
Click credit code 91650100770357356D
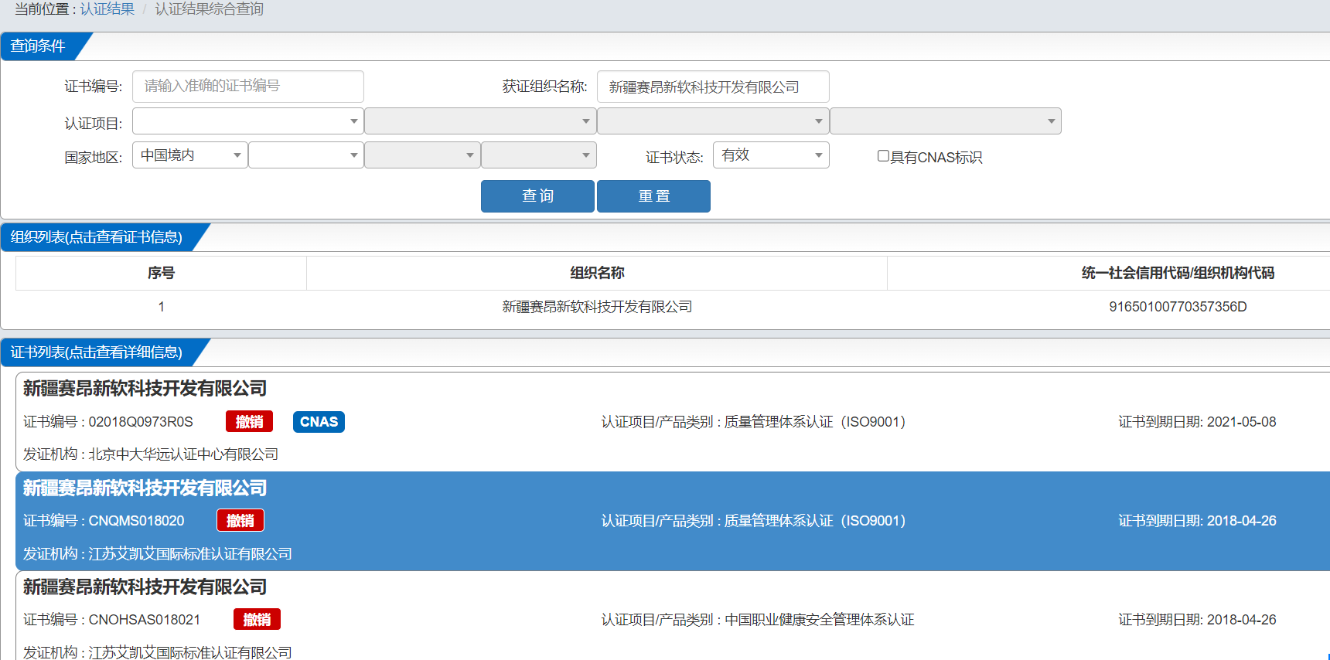(1178, 307)
